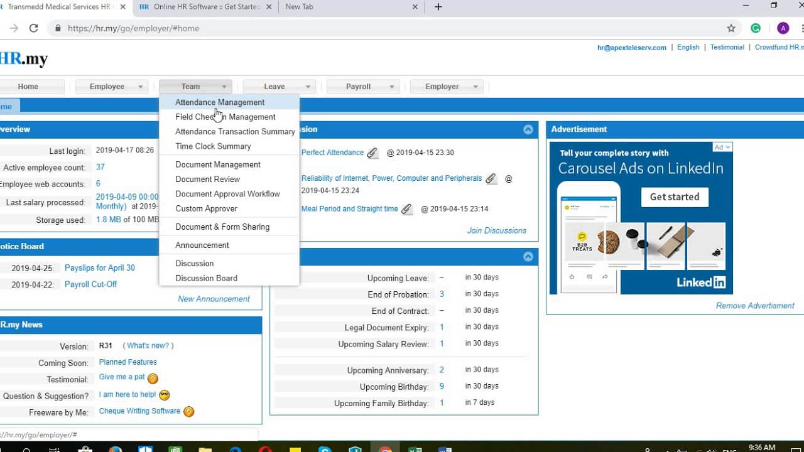Click Get started on the LinkedIn carousel ad
This screenshot has width=804, height=452.
[674, 196]
